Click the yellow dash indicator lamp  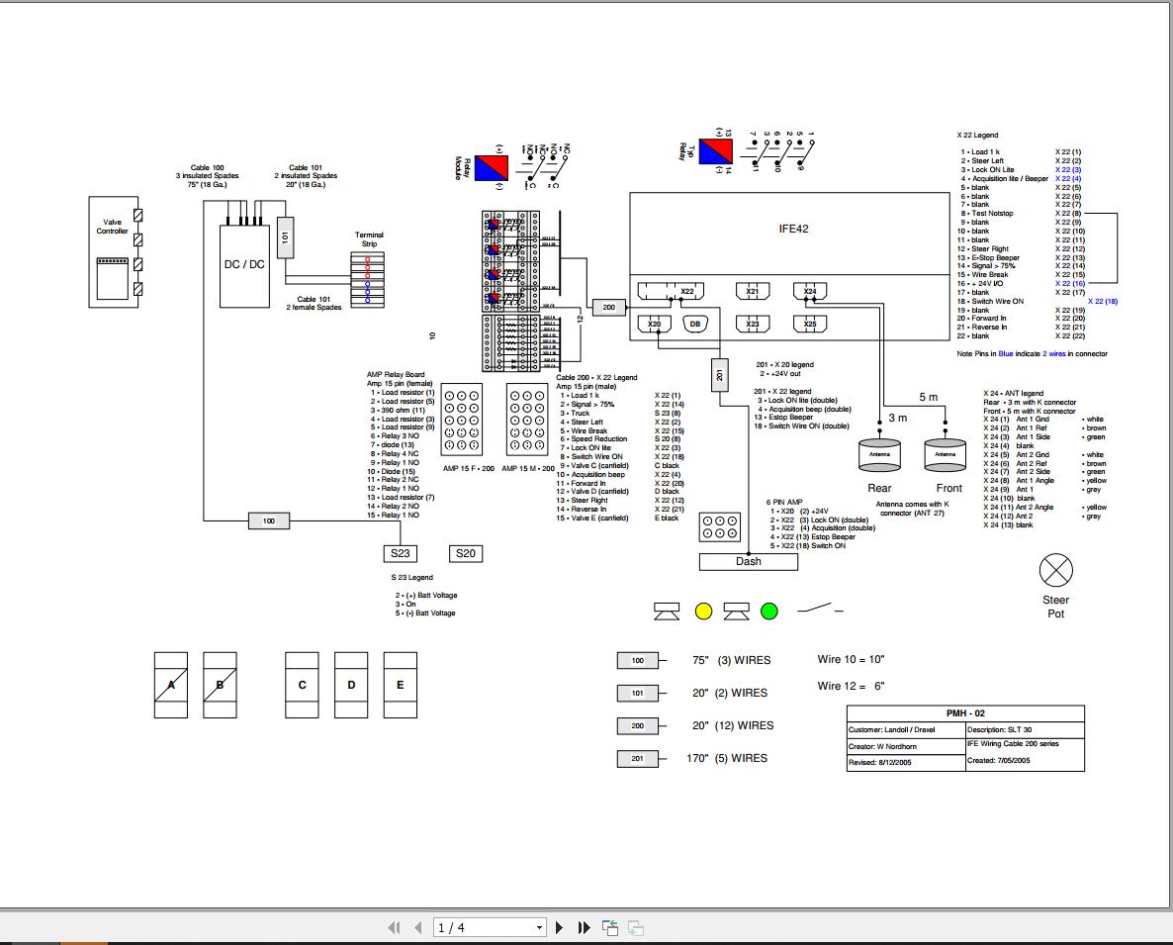[702, 612]
